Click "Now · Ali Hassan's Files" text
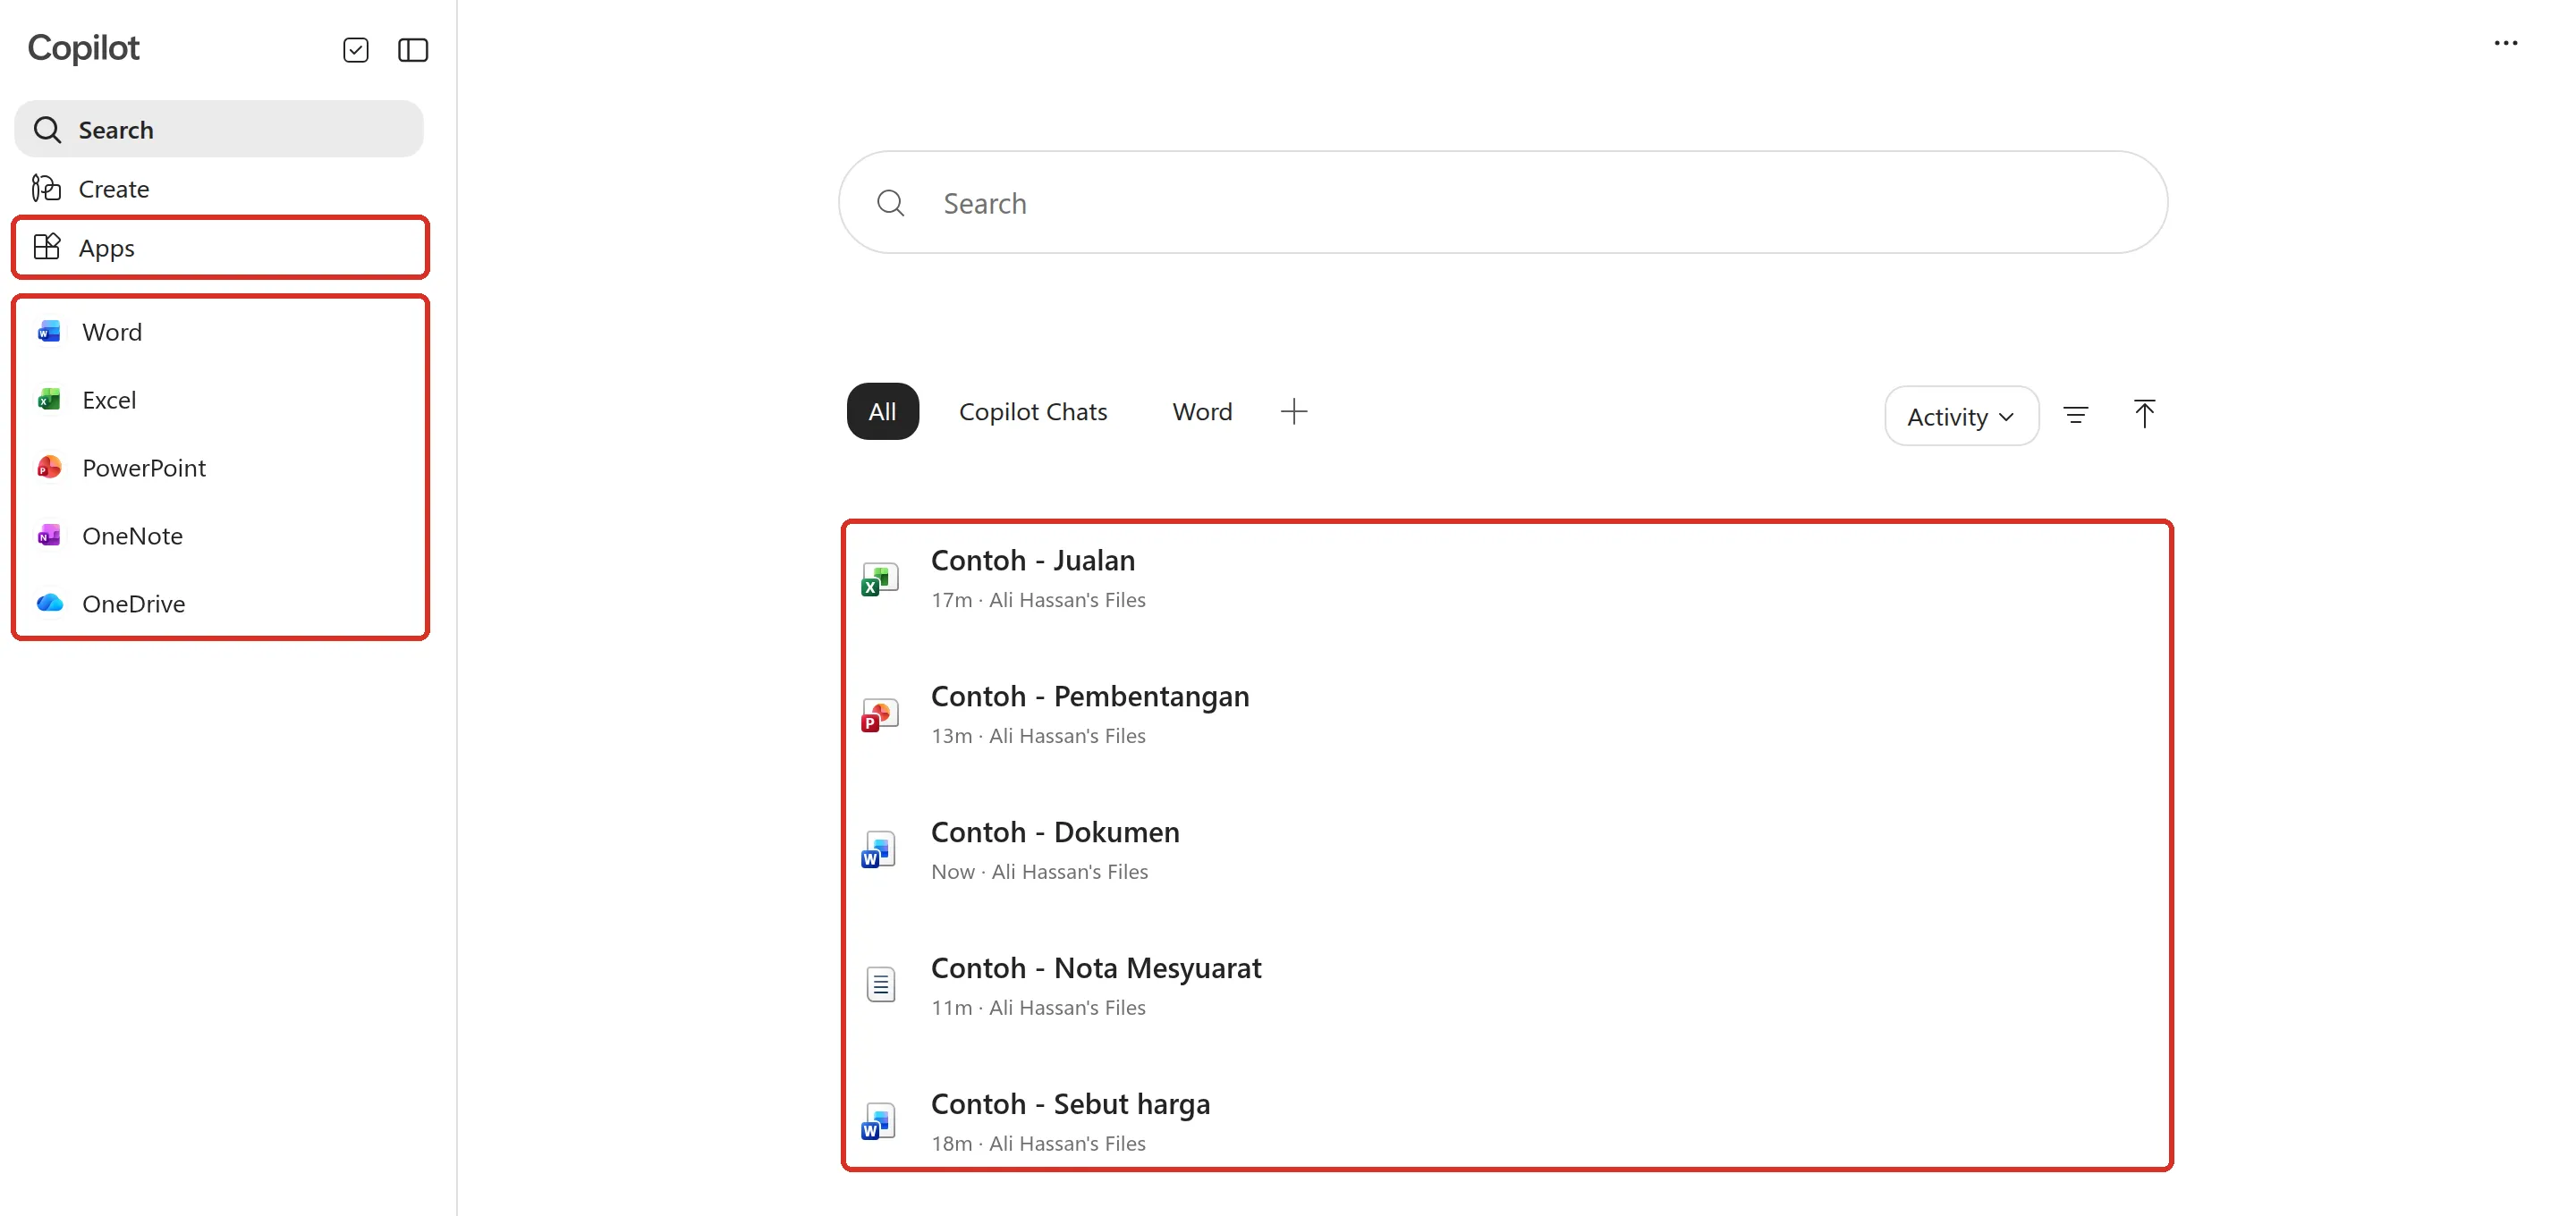 [1039, 872]
